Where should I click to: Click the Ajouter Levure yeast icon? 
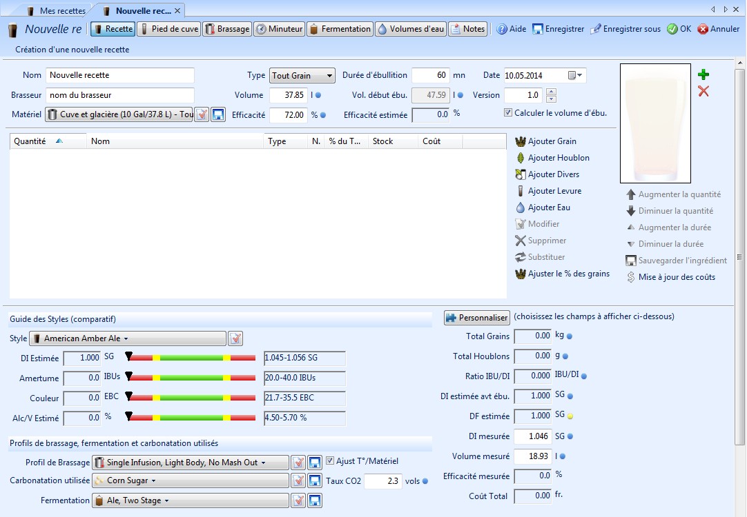click(521, 191)
